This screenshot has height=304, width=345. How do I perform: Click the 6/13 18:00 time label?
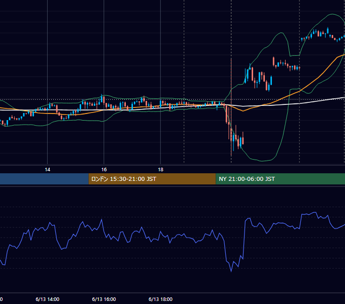point(161,299)
